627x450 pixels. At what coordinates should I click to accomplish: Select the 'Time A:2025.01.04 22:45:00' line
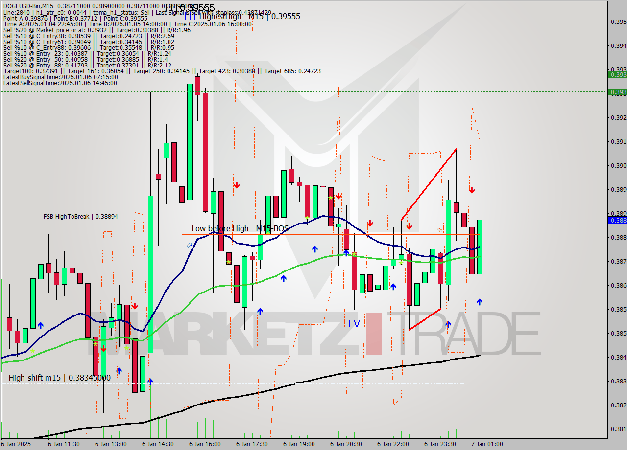pyautogui.click(x=127, y=24)
